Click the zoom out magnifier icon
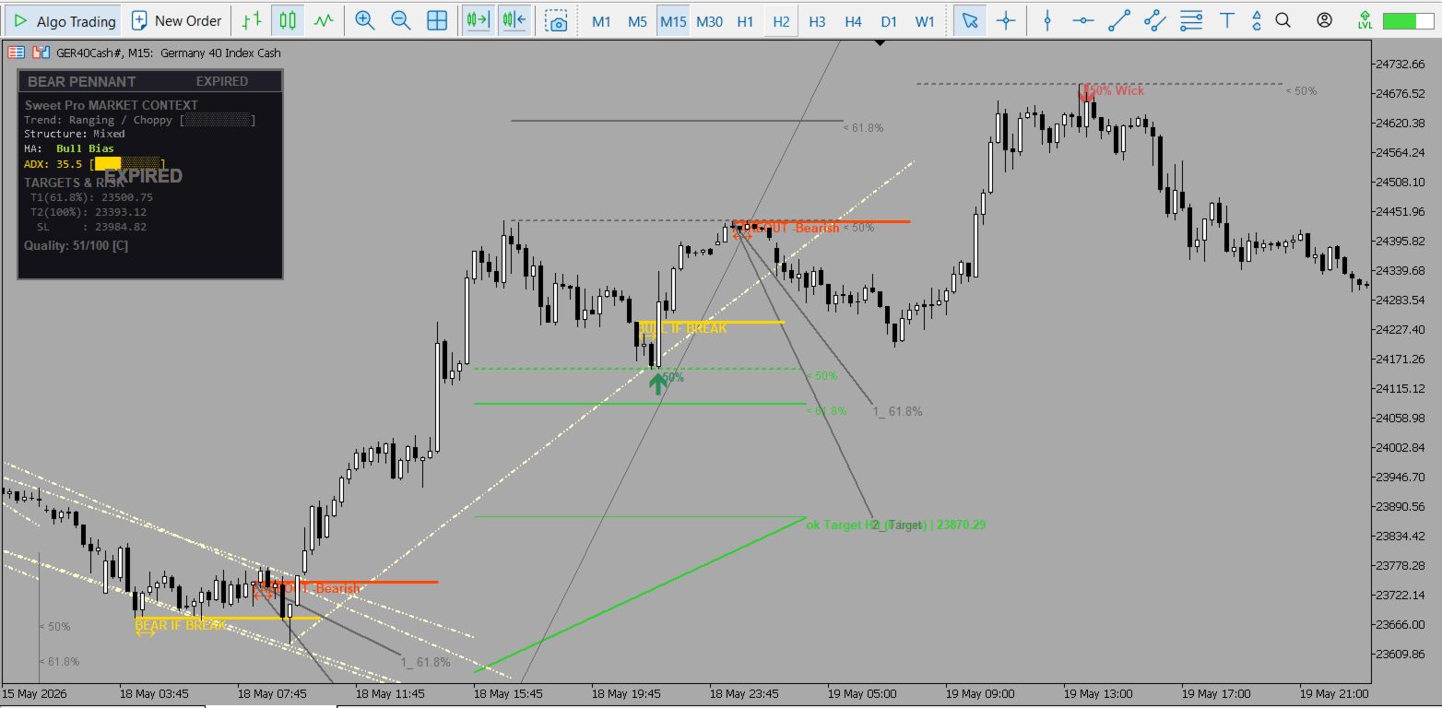This screenshot has height=708, width=1442. click(x=400, y=20)
